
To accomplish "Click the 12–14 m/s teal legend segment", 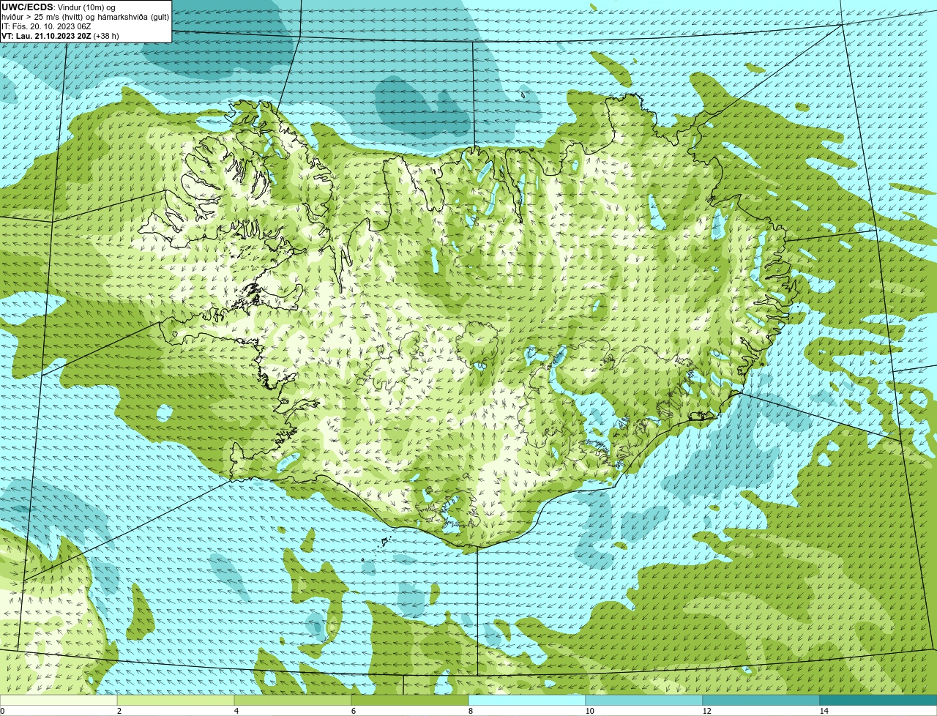I will pyautogui.click(x=761, y=700).
